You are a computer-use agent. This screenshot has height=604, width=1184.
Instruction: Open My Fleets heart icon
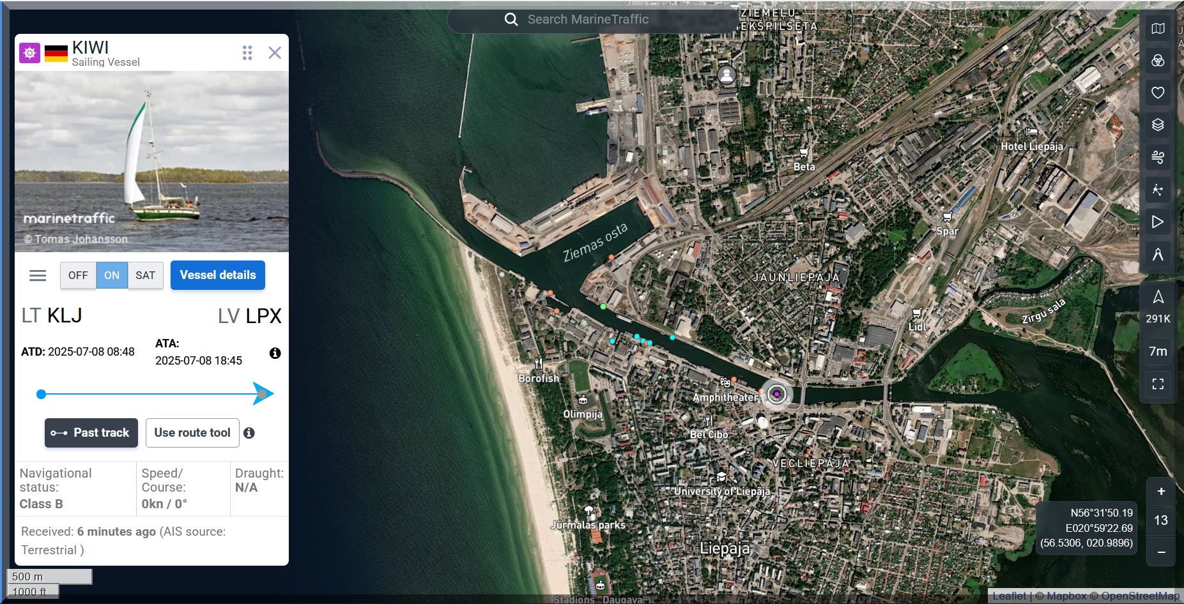coord(1157,93)
